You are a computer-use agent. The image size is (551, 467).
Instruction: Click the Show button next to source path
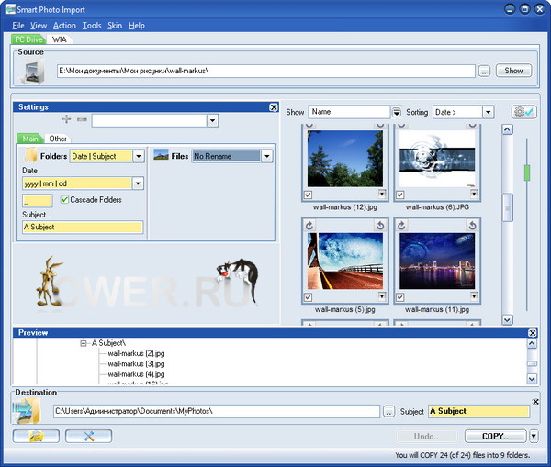(513, 71)
